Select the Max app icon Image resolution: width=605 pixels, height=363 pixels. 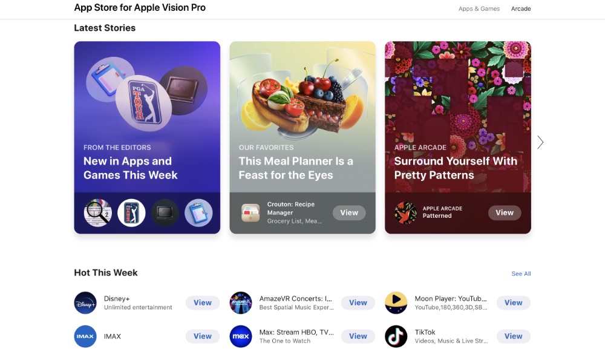(241, 336)
